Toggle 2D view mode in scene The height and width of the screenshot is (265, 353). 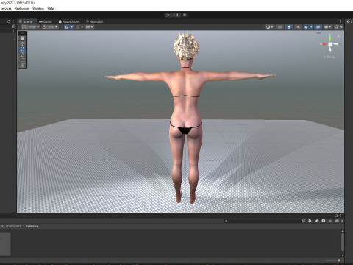click(279, 27)
